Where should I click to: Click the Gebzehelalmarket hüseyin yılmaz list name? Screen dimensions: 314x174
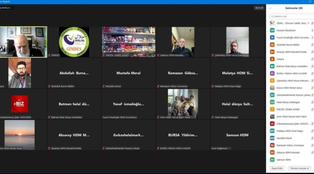pos(294,95)
